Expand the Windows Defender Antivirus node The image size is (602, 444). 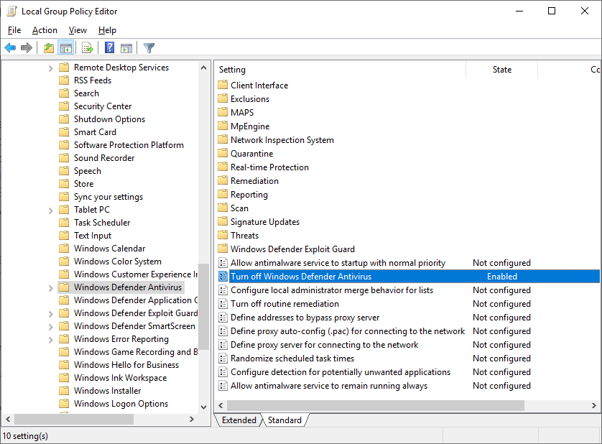(x=51, y=288)
